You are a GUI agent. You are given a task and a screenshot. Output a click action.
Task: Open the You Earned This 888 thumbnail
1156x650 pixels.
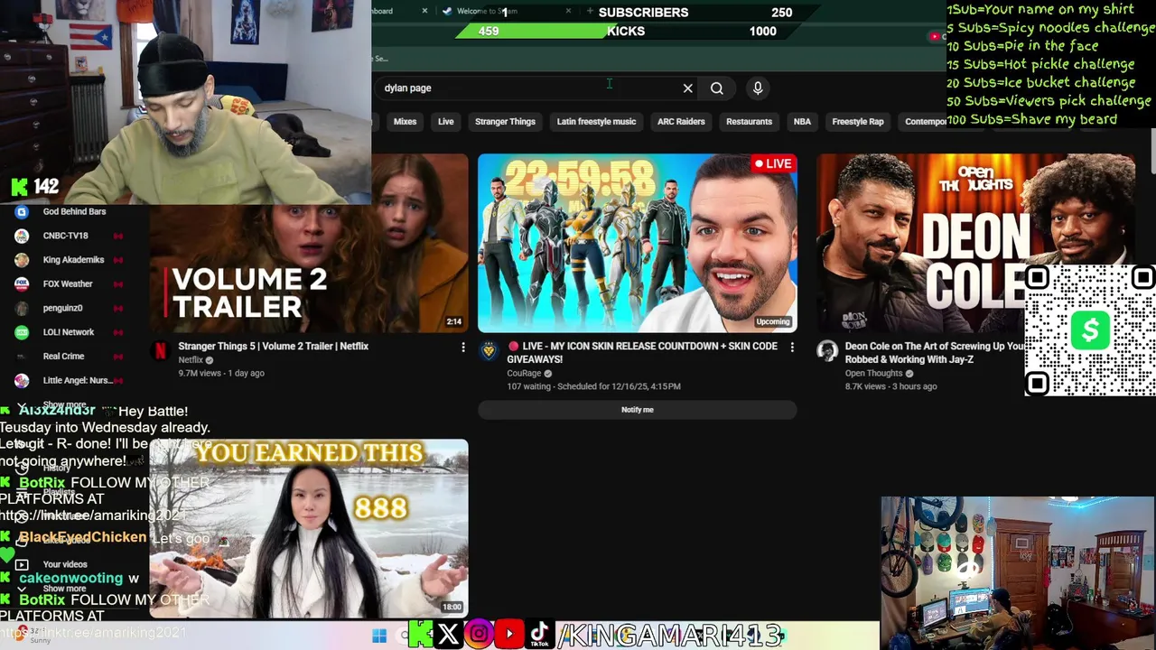coord(309,528)
